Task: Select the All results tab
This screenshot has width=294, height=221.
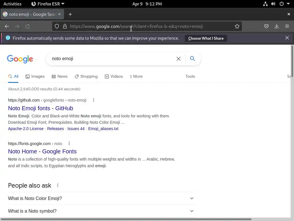Action: (13, 77)
